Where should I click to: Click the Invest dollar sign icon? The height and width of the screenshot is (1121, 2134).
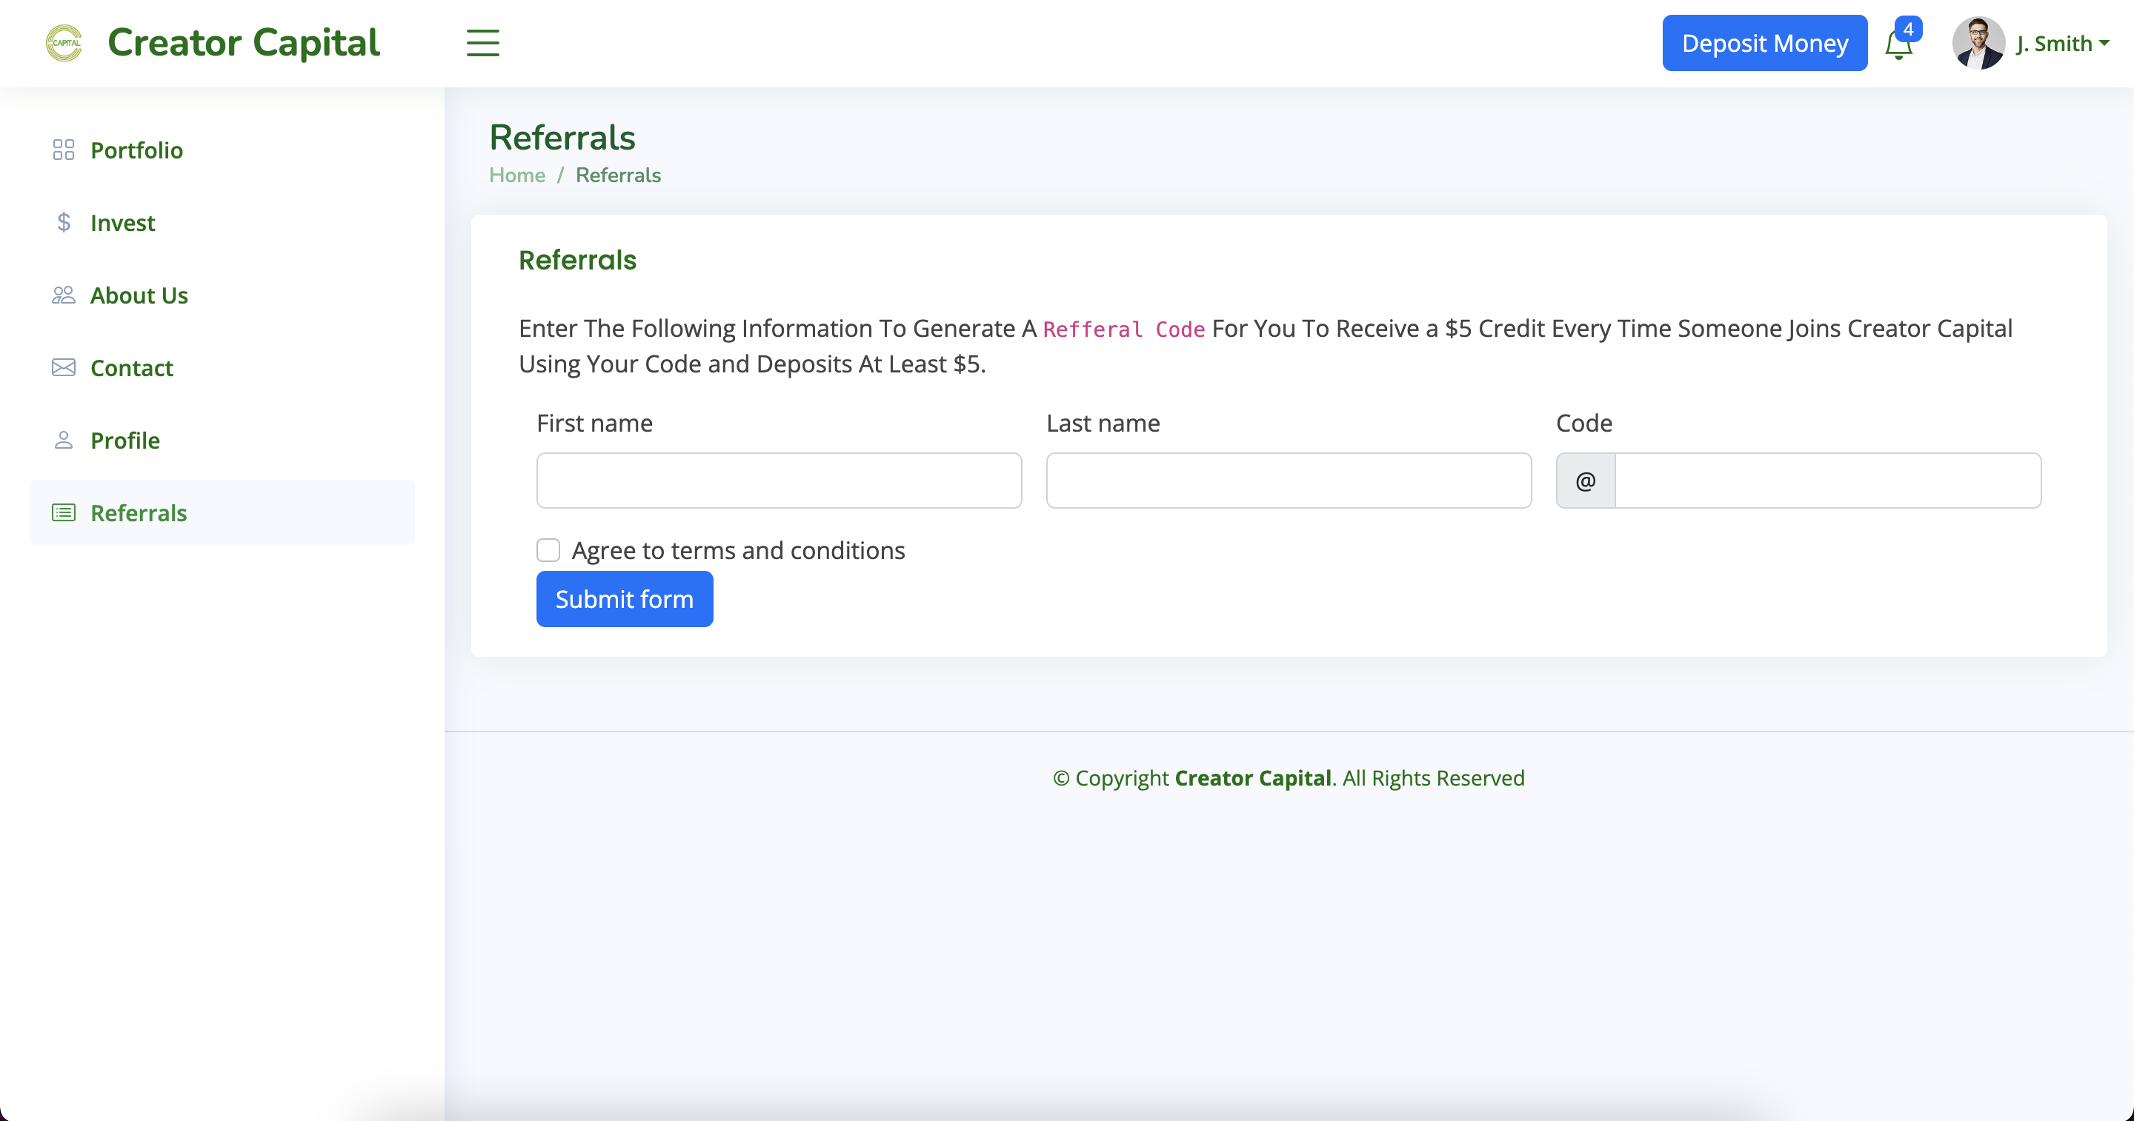coord(63,223)
